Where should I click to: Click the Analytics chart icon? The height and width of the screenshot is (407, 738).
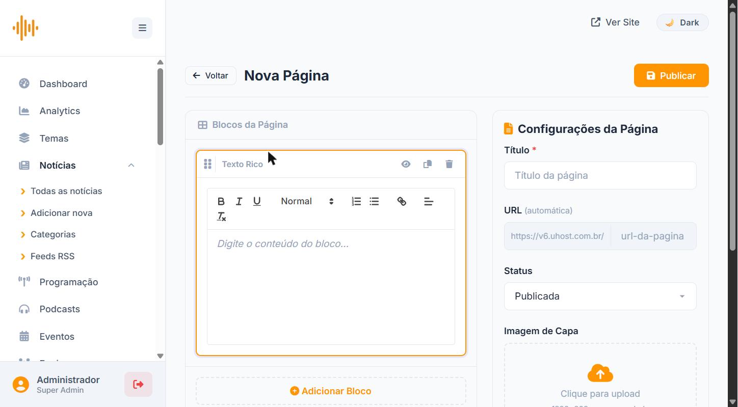24,111
